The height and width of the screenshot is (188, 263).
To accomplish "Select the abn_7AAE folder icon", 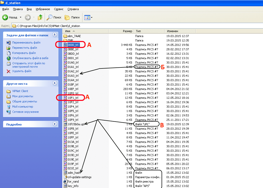I will click(x=65, y=36).
